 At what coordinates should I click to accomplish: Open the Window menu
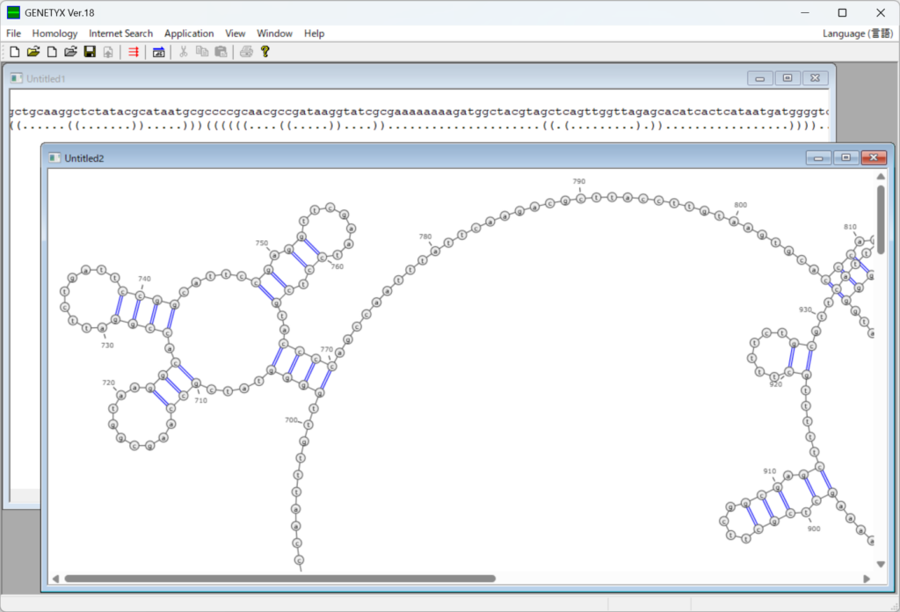[274, 33]
